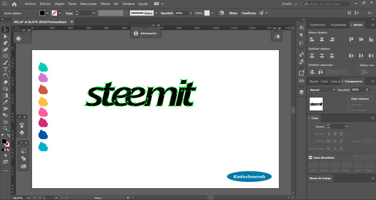Click vertical align top icon

[351, 40]
